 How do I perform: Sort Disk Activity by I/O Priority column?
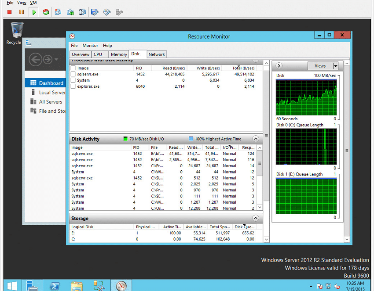[230, 147]
